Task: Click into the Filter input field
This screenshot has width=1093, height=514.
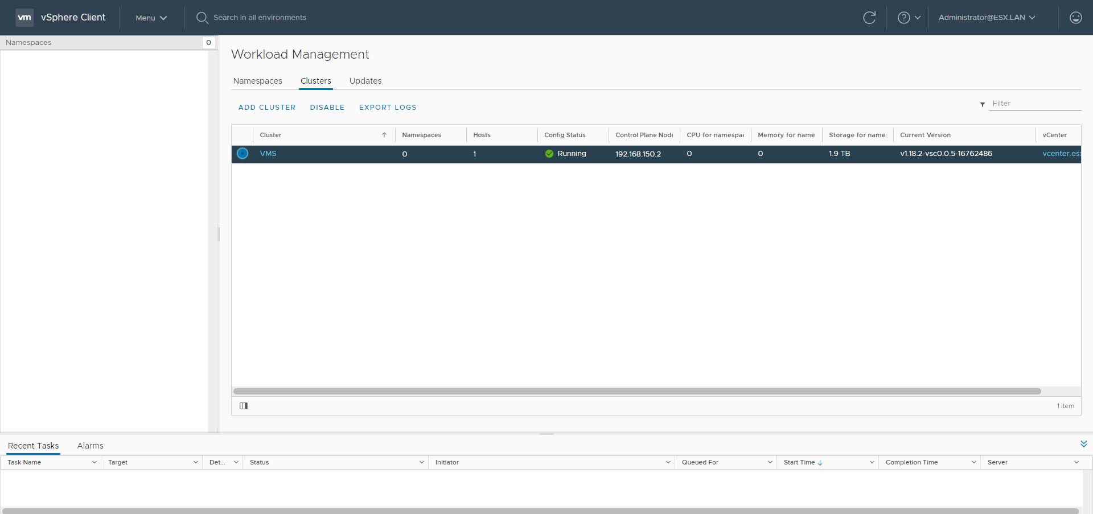Action: [1035, 104]
